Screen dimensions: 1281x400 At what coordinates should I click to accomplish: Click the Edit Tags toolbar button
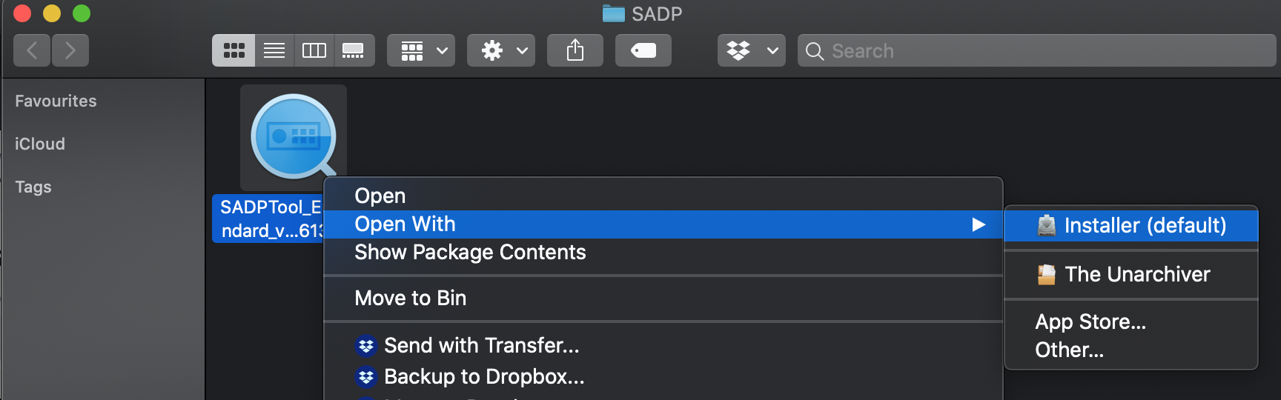(643, 50)
